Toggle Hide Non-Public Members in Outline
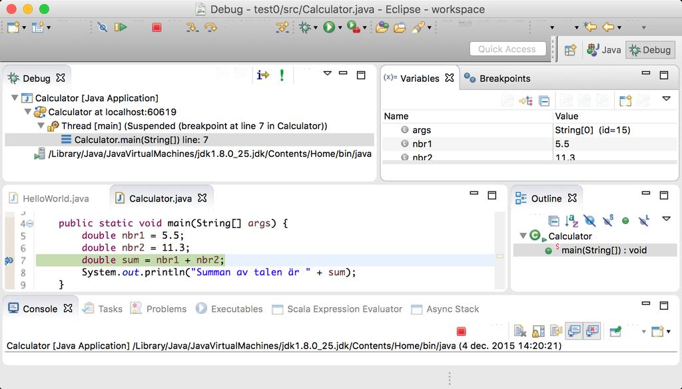Image resolution: width=682 pixels, height=389 pixels. click(625, 221)
